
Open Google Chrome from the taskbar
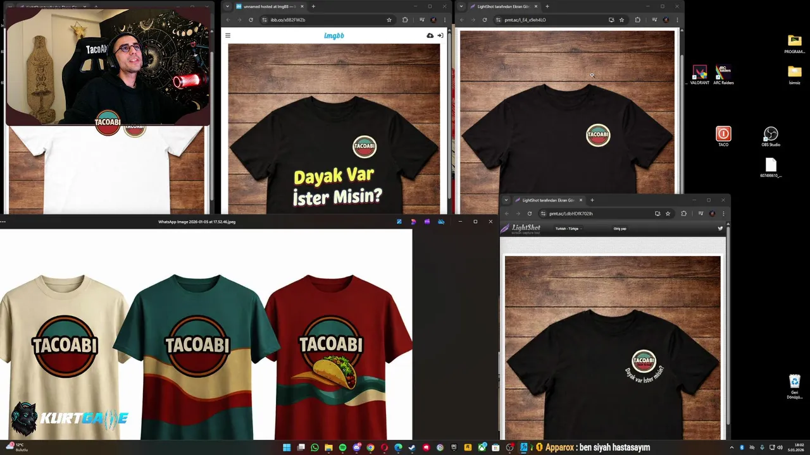[x=370, y=447]
